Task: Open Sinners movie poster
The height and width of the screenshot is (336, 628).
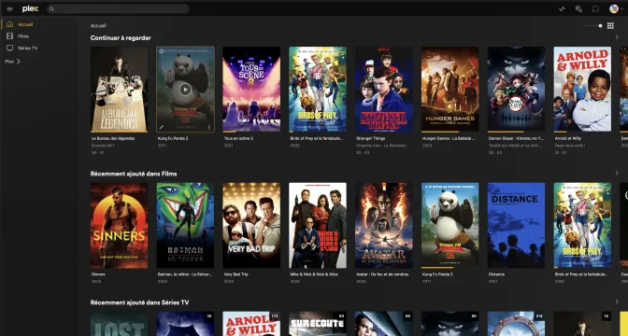Action: [119, 226]
